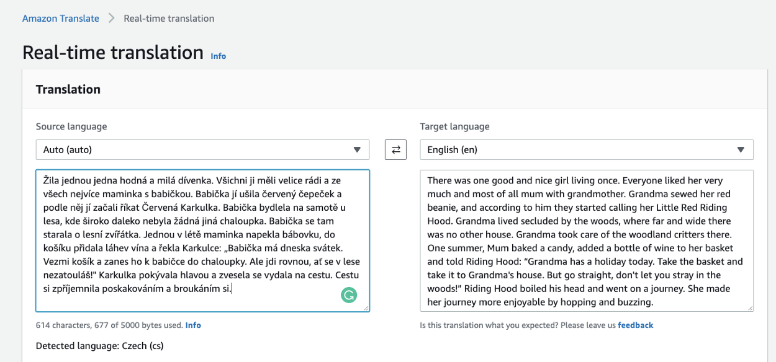
Task: Click the character count text below source
Action: click(109, 325)
